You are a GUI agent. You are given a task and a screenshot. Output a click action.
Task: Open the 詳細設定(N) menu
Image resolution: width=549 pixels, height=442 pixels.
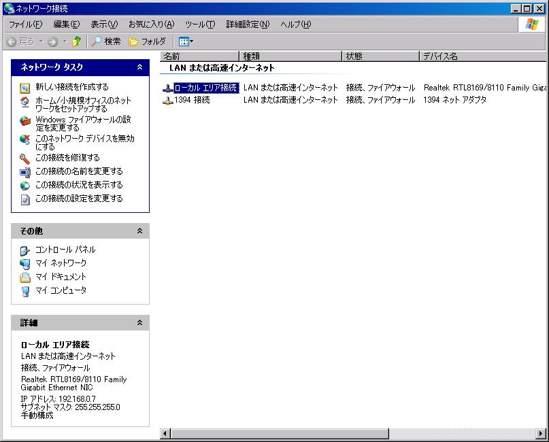point(248,24)
